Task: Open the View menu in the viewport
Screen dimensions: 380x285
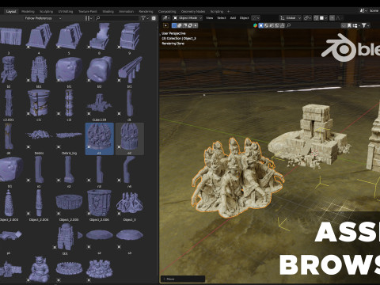Action: point(209,18)
